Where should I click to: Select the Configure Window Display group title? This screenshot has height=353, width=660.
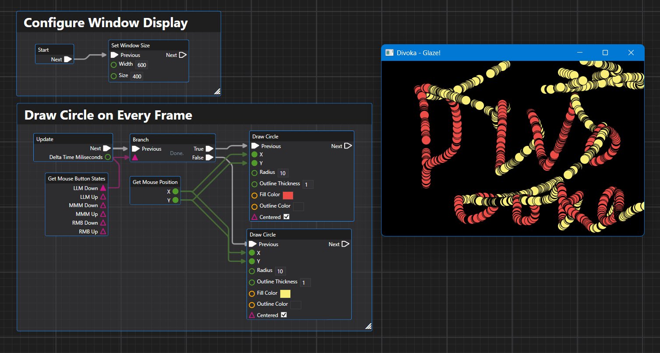tap(106, 23)
